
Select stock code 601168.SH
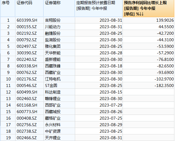tap(27, 105)
